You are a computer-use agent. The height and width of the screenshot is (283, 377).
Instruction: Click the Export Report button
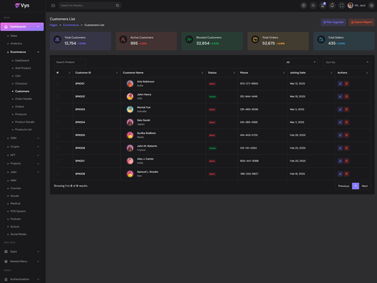click(x=361, y=22)
